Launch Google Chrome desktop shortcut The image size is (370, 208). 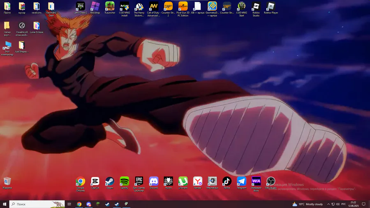coord(81,184)
